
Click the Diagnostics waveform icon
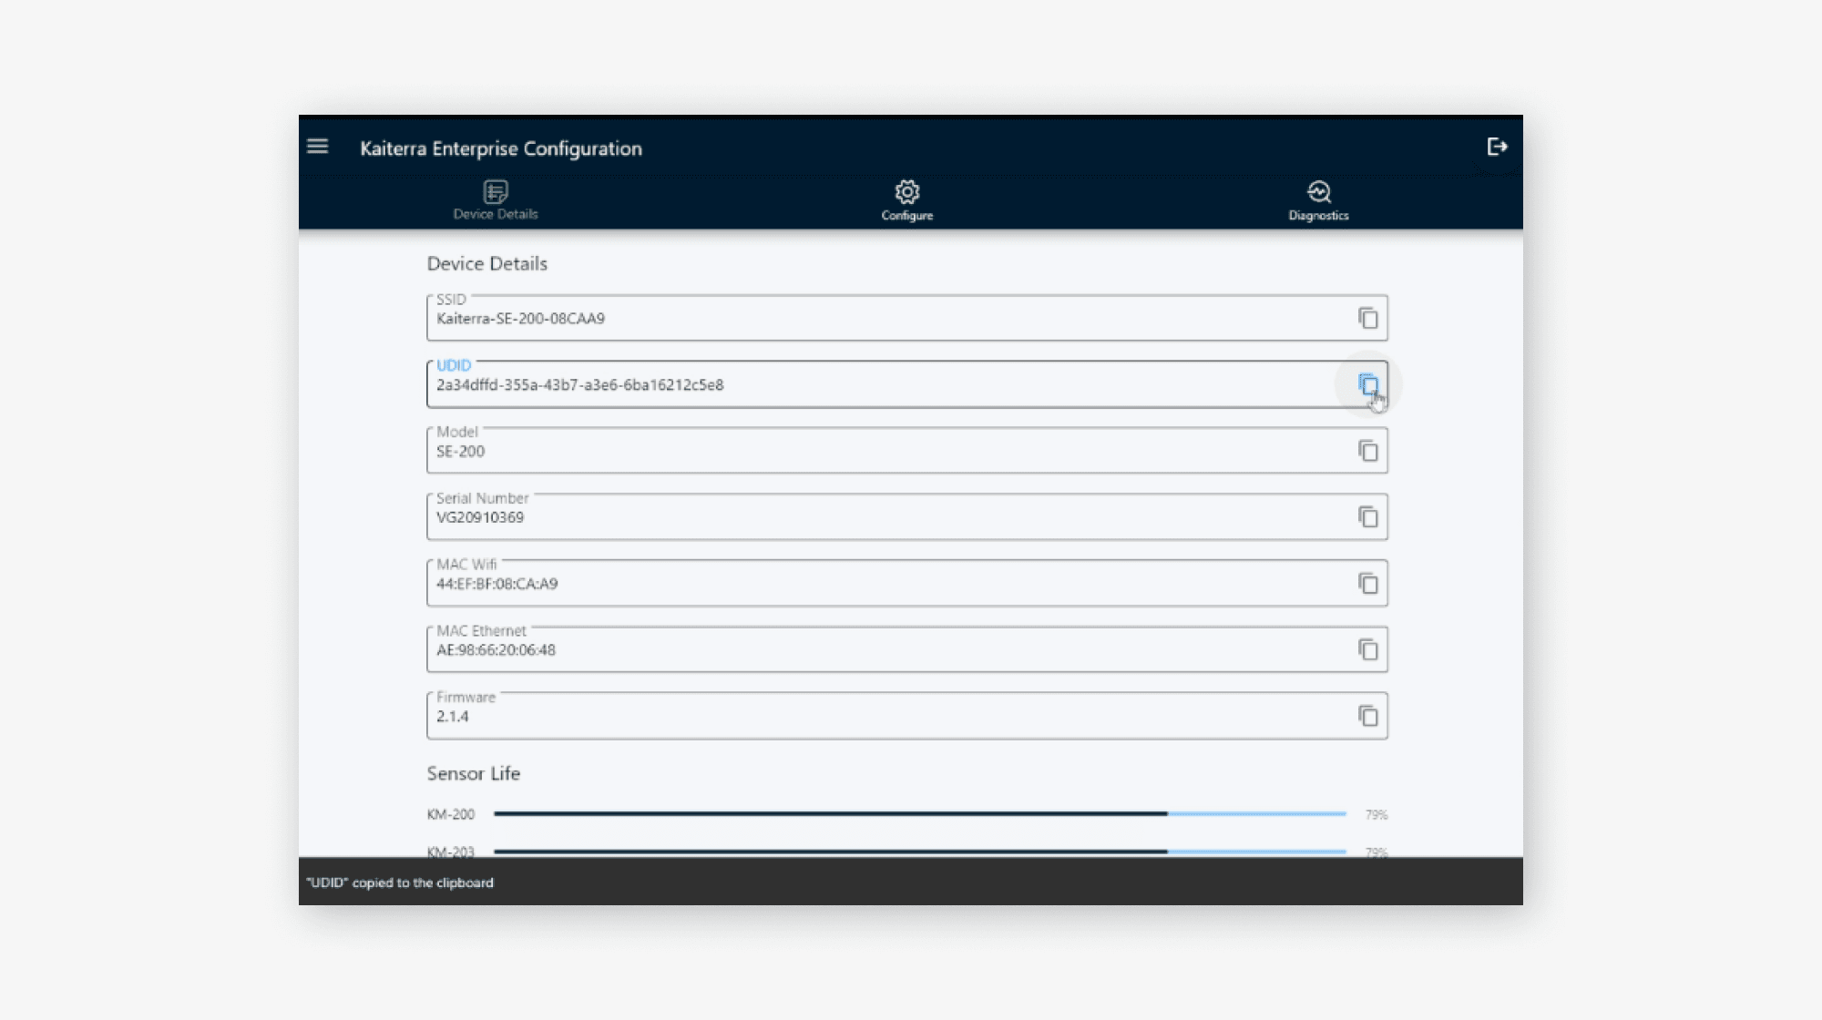coord(1318,191)
